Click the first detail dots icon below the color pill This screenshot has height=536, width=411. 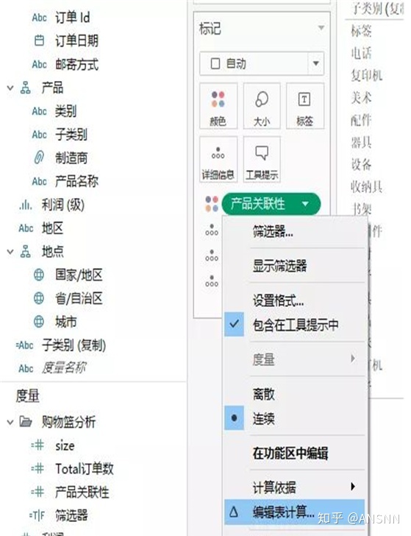[x=212, y=230]
